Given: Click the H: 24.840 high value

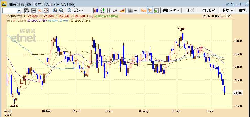Looking at the screenshot, I should coord(47,16).
